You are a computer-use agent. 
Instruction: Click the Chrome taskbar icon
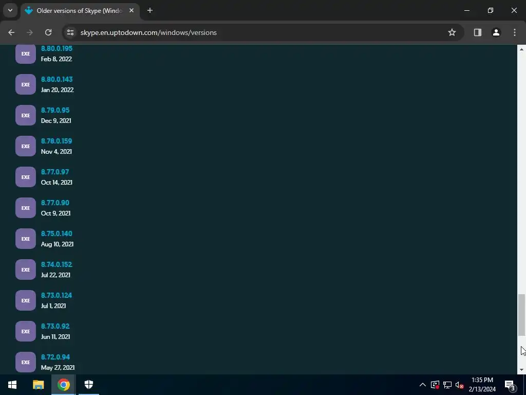63,385
